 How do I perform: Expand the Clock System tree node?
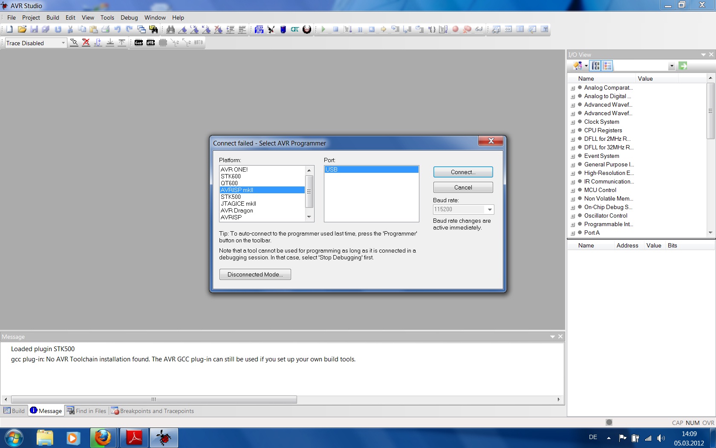coord(573,122)
